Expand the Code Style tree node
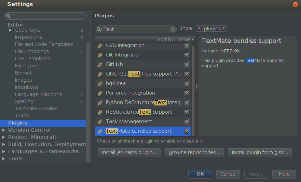The width and height of the screenshot is (301, 182). click(11, 30)
